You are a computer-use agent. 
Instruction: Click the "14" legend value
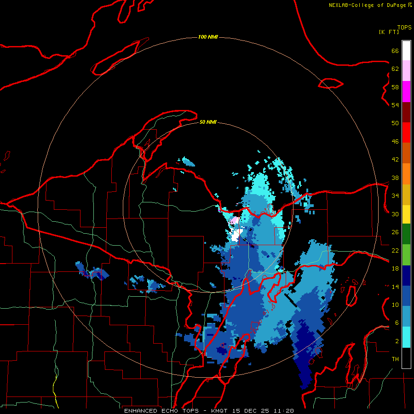click(x=395, y=287)
